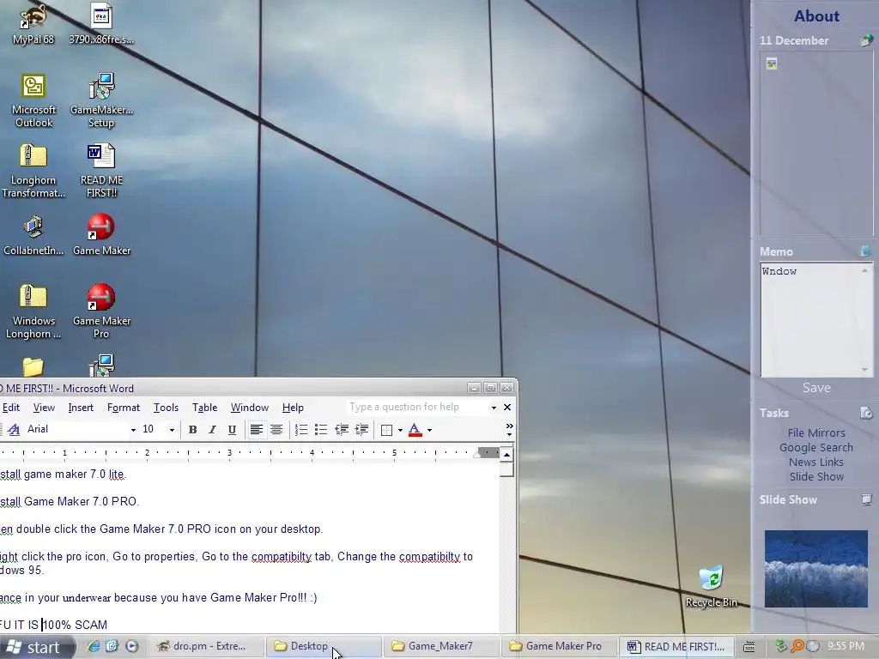Launch the Microsoft Outlook desktop icon
This screenshot has height=659, width=879.
pos(33,101)
